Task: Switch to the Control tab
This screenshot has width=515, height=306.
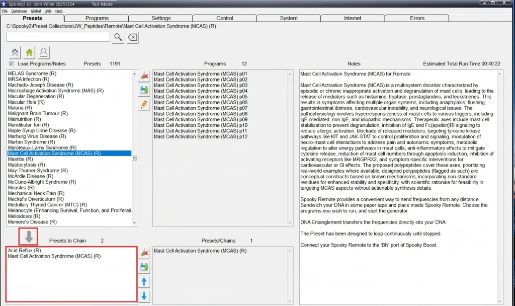Action: point(225,18)
